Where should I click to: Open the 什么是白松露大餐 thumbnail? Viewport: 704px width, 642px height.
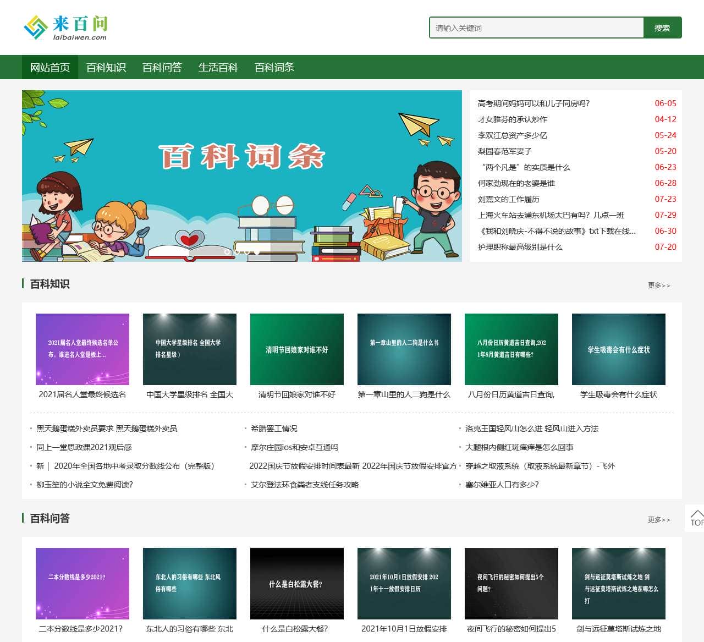click(297, 583)
